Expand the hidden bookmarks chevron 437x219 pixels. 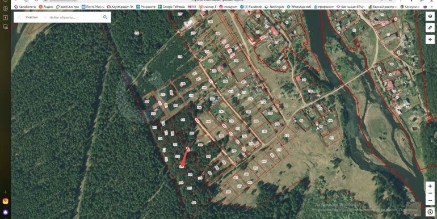[x=431, y=7]
